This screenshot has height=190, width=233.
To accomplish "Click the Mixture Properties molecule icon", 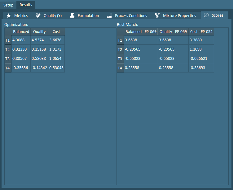I will [157, 15].
